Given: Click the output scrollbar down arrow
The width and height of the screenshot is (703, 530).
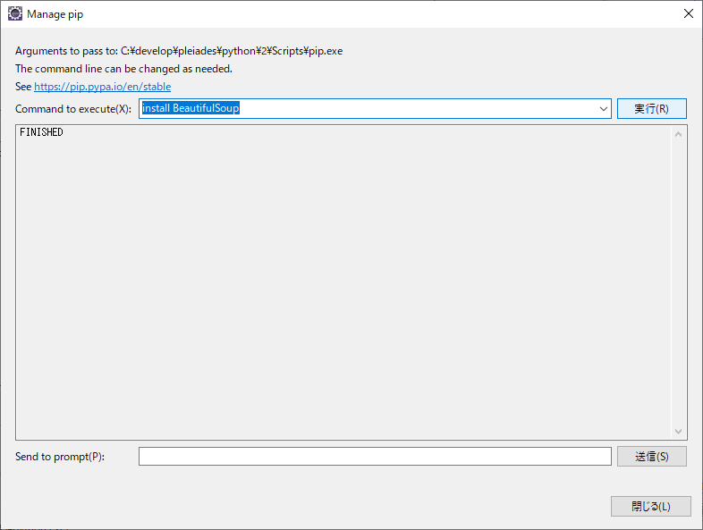Looking at the screenshot, I should pyautogui.click(x=678, y=431).
